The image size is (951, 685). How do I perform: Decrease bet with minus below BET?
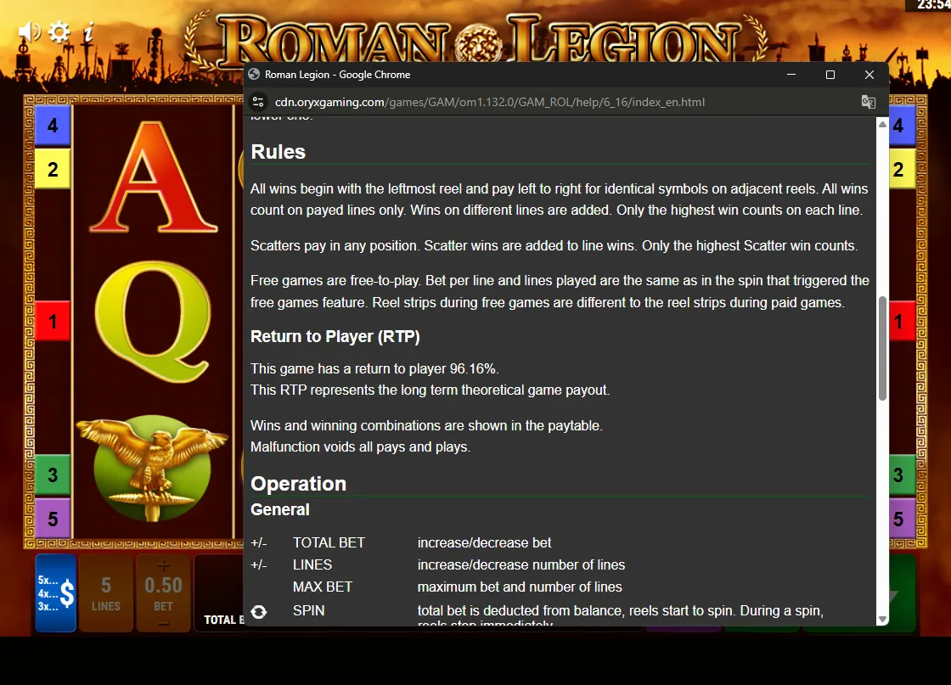pyautogui.click(x=163, y=624)
